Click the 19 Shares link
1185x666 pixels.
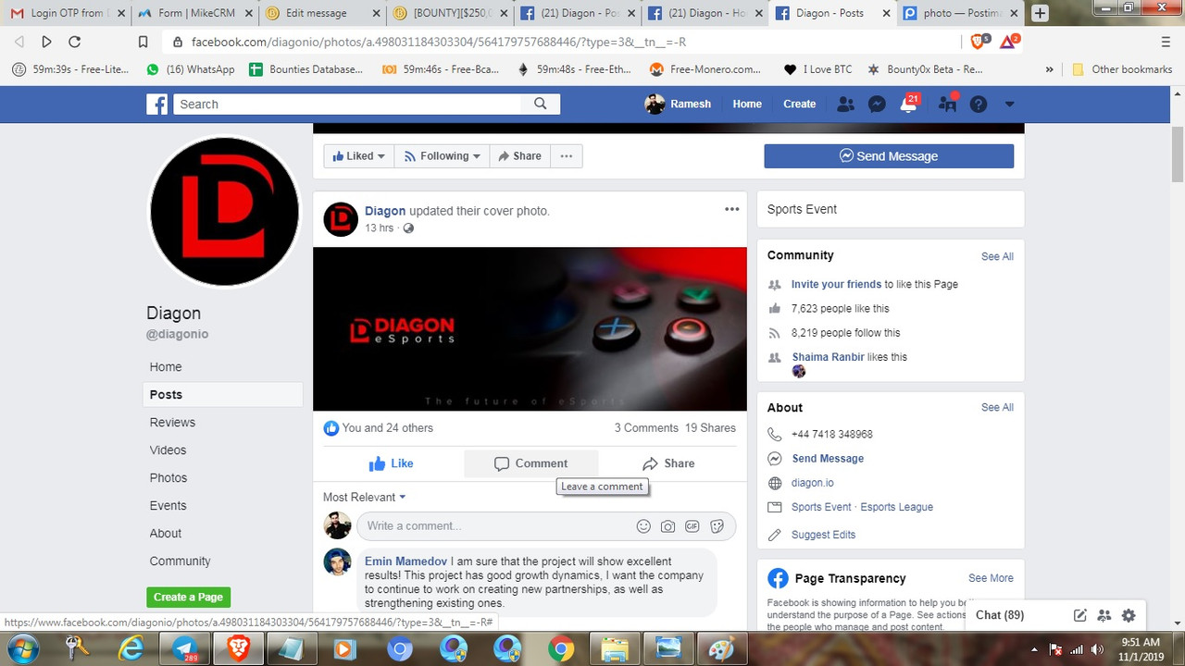[x=710, y=428]
